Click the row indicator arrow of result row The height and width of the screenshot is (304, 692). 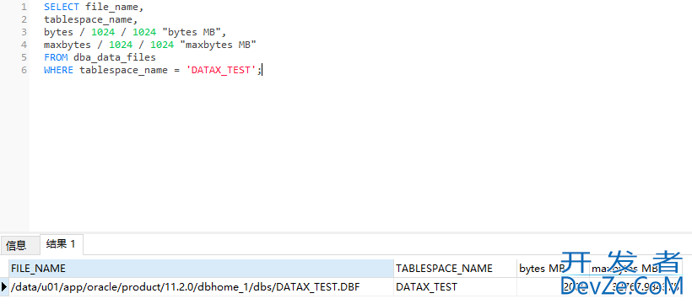pyautogui.click(x=4, y=287)
